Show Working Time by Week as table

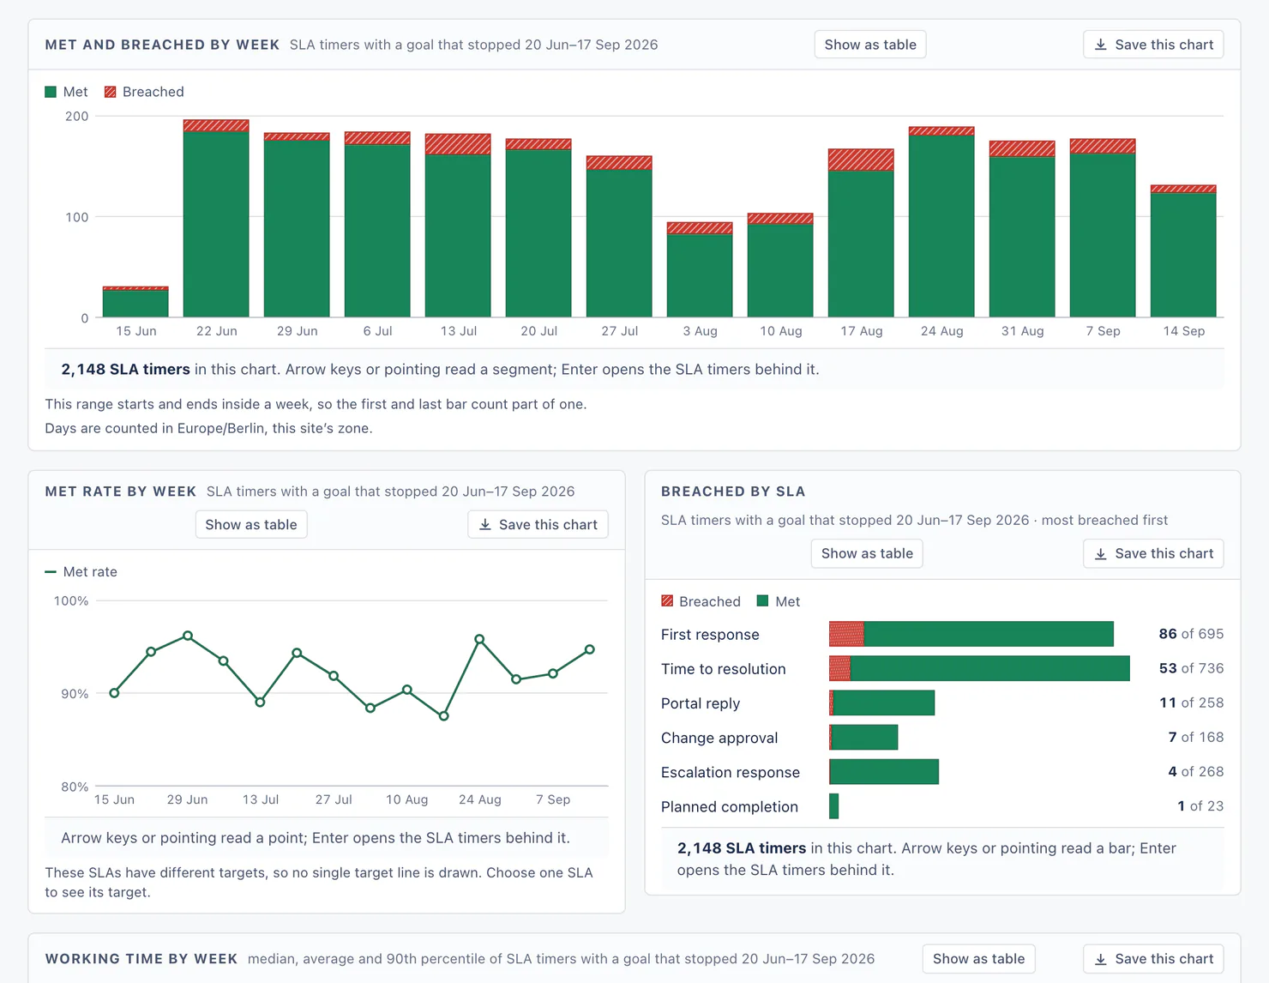tap(978, 958)
